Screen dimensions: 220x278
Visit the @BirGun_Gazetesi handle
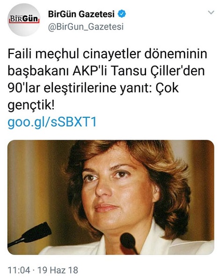point(86,27)
